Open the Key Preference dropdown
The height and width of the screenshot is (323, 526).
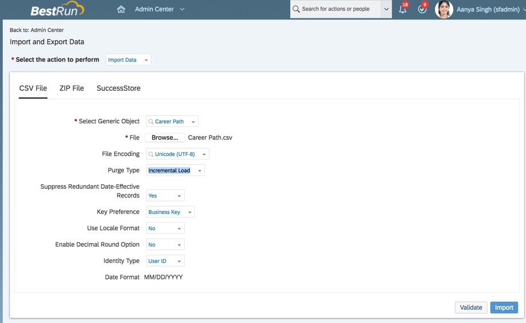pyautogui.click(x=190, y=212)
